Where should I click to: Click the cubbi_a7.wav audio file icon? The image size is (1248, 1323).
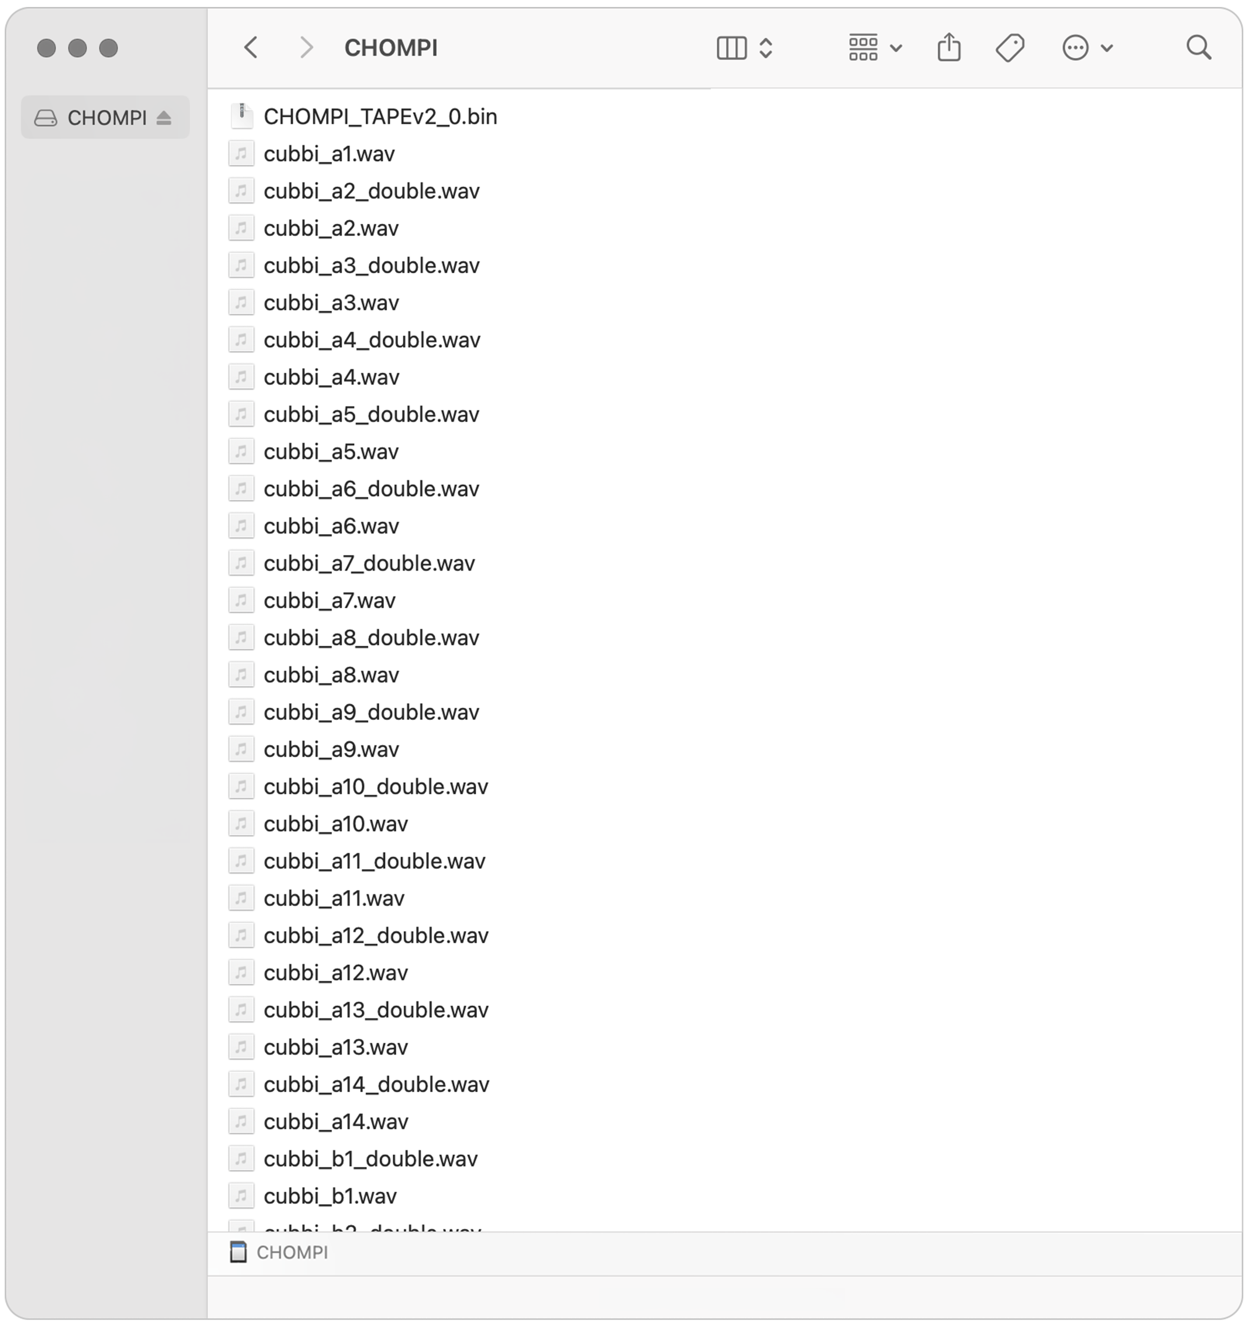pyautogui.click(x=241, y=600)
